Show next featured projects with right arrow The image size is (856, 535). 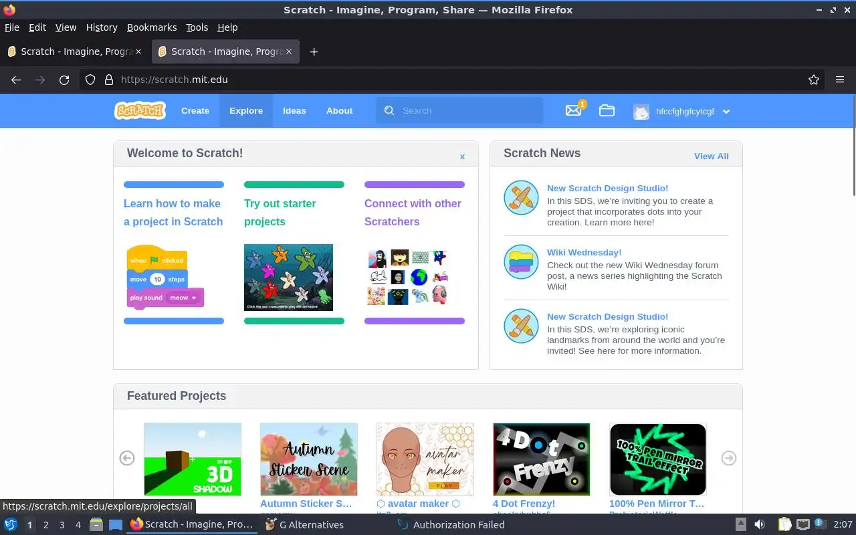point(729,458)
